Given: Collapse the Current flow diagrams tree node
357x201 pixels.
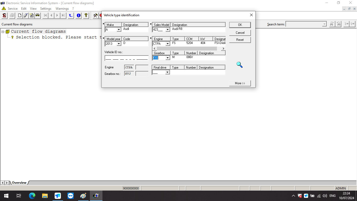Looking at the screenshot, I should pos(3,32).
